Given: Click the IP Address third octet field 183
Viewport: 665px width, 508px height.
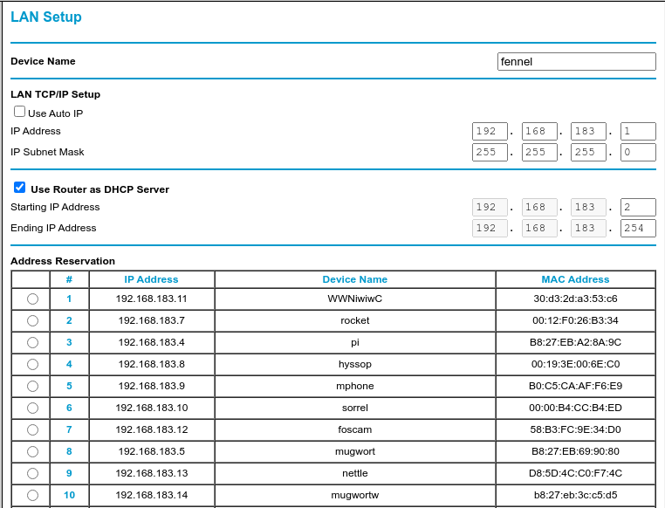Looking at the screenshot, I should [x=589, y=131].
